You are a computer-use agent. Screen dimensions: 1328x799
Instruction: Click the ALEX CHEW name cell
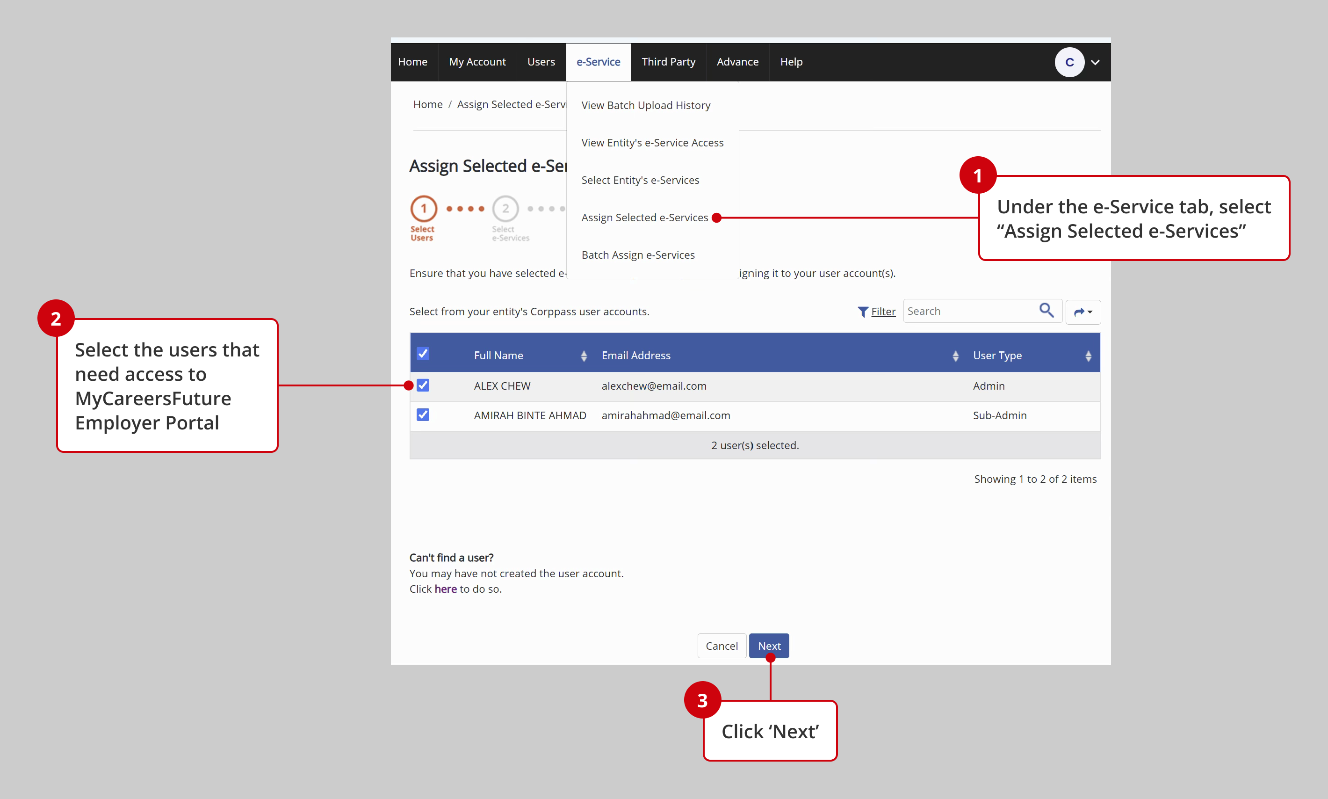point(502,386)
